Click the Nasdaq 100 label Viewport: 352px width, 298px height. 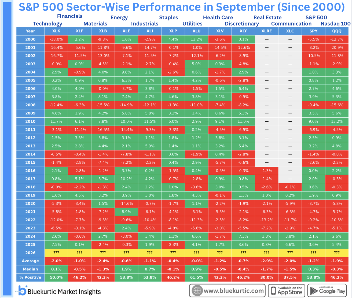point(335,24)
